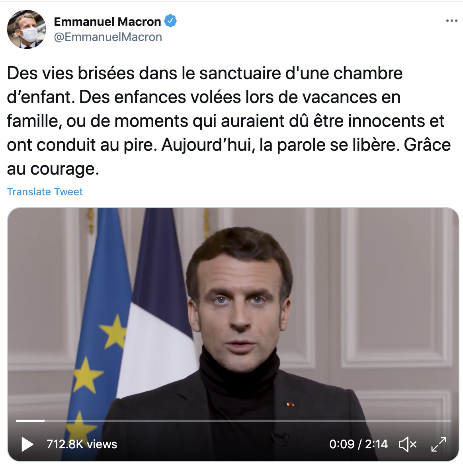Expand the video to fullscreen
463x469 pixels.
pyautogui.click(x=439, y=444)
